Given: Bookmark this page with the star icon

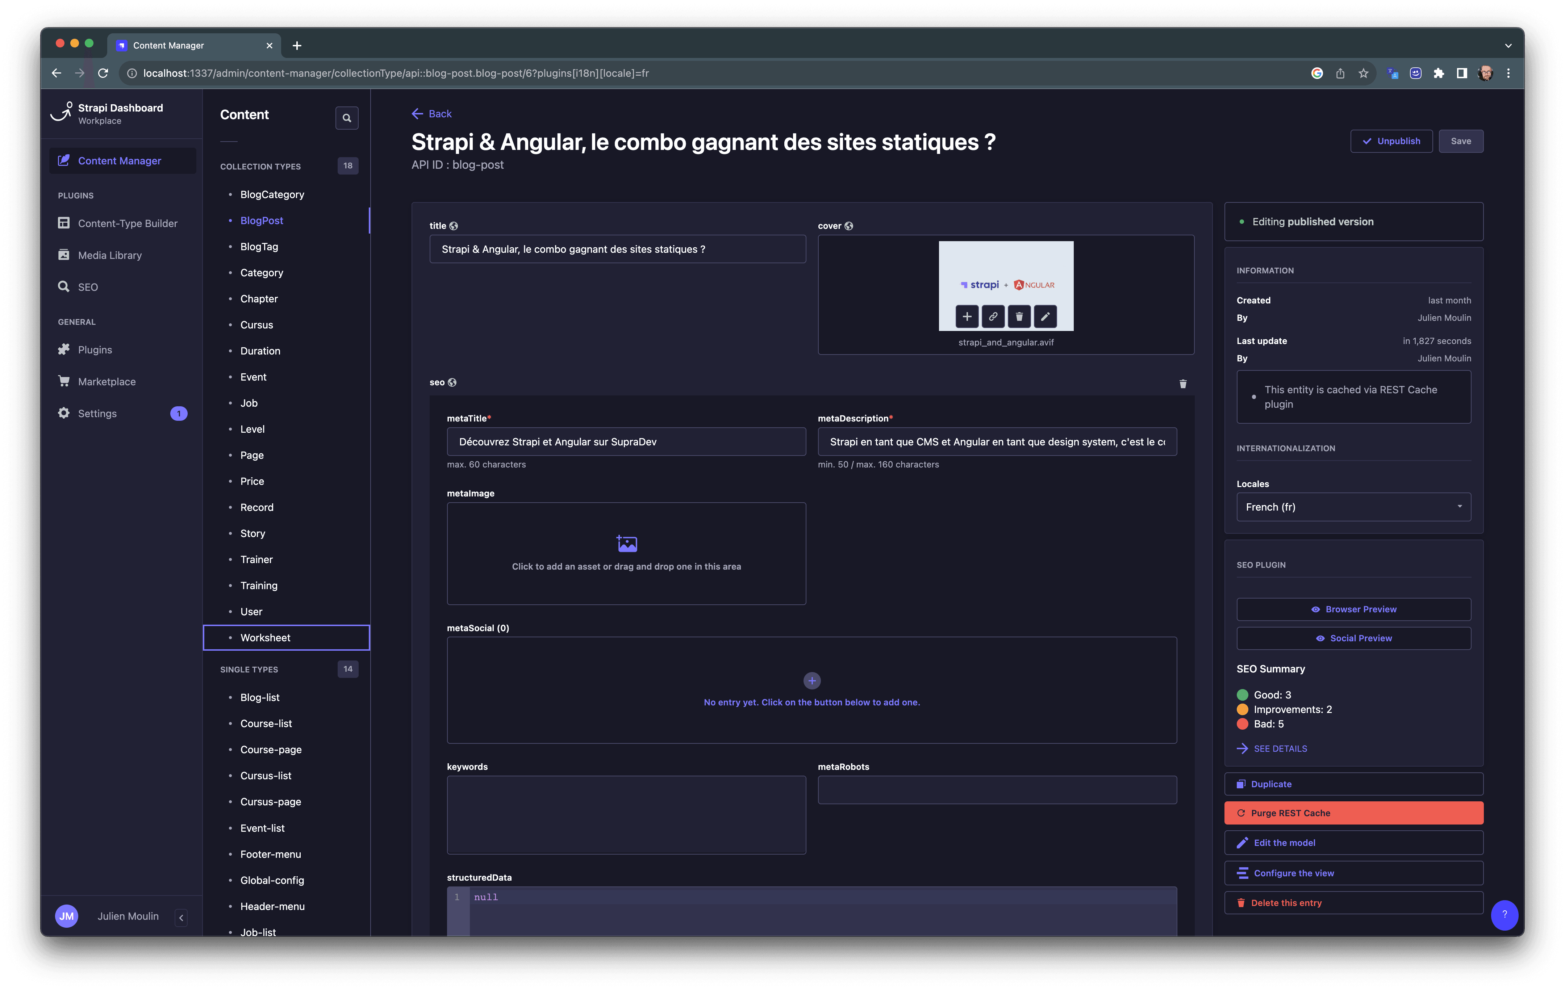Looking at the screenshot, I should [1363, 73].
